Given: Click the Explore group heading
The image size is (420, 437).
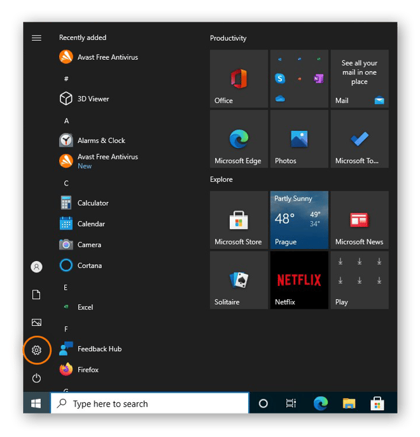Looking at the screenshot, I should tap(221, 179).
